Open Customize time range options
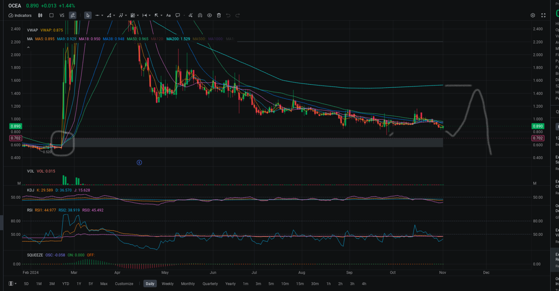This screenshot has width=559, height=291. tap(124, 284)
